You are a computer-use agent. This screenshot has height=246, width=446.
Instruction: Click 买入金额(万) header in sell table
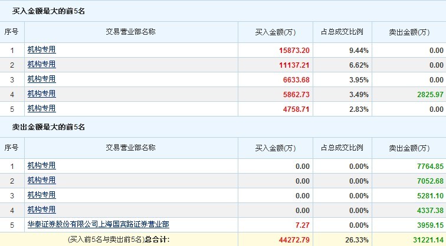(276, 148)
